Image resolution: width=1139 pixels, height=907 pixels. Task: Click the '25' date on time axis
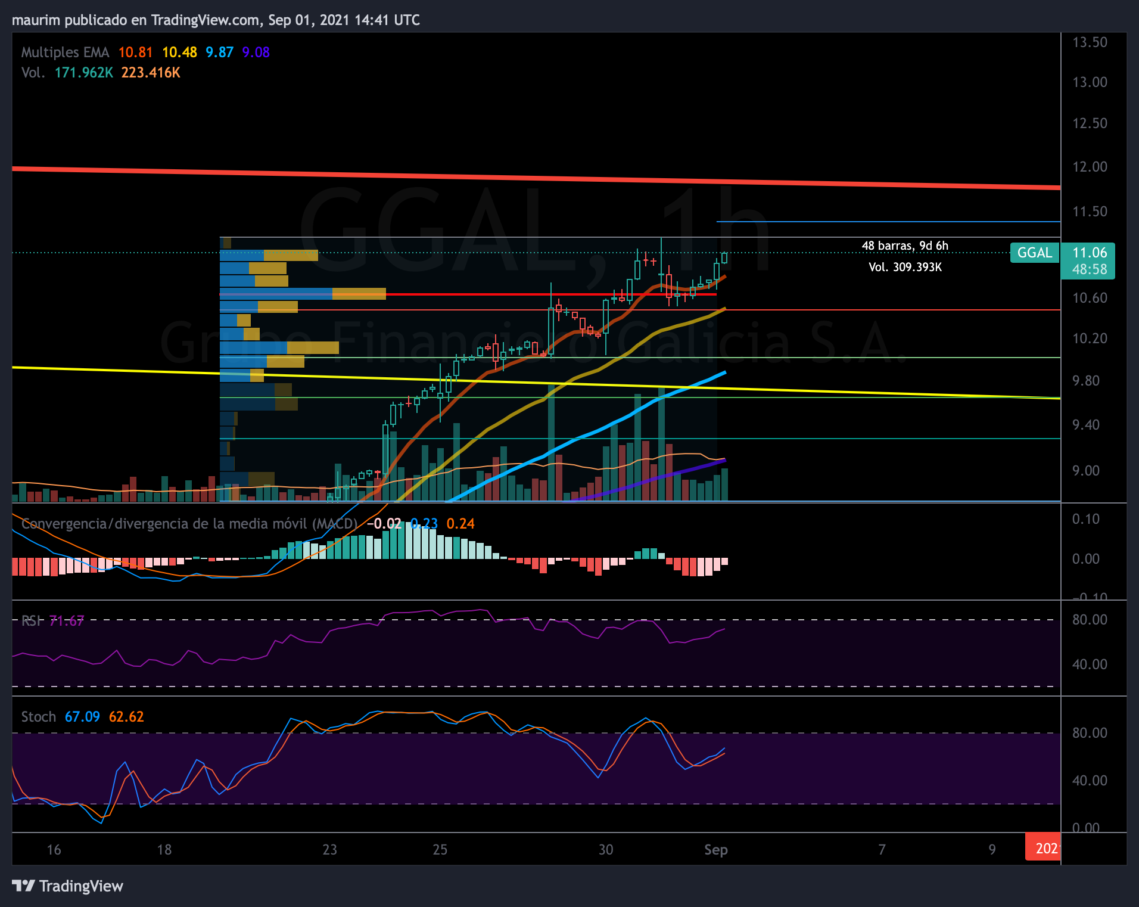click(440, 850)
